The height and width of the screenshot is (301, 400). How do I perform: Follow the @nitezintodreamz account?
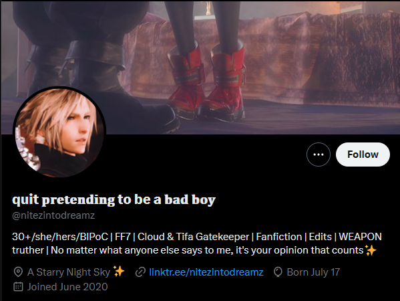(363, 155)
